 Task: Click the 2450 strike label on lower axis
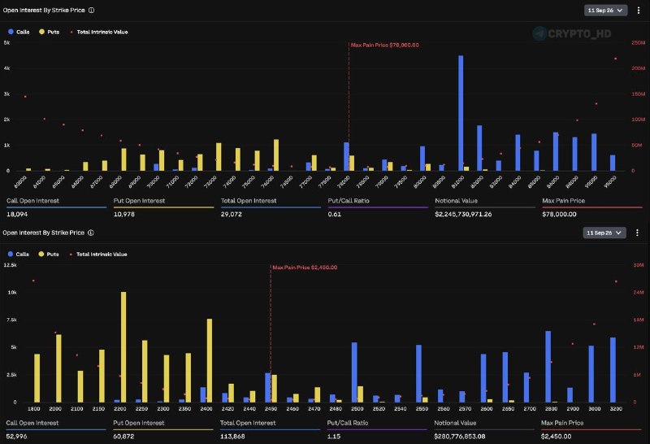271,409
